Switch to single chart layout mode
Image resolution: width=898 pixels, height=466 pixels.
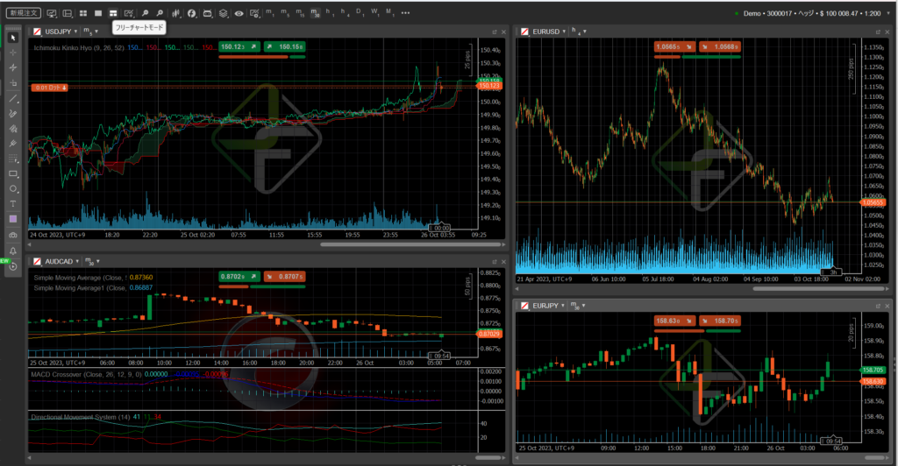point(96,14)
